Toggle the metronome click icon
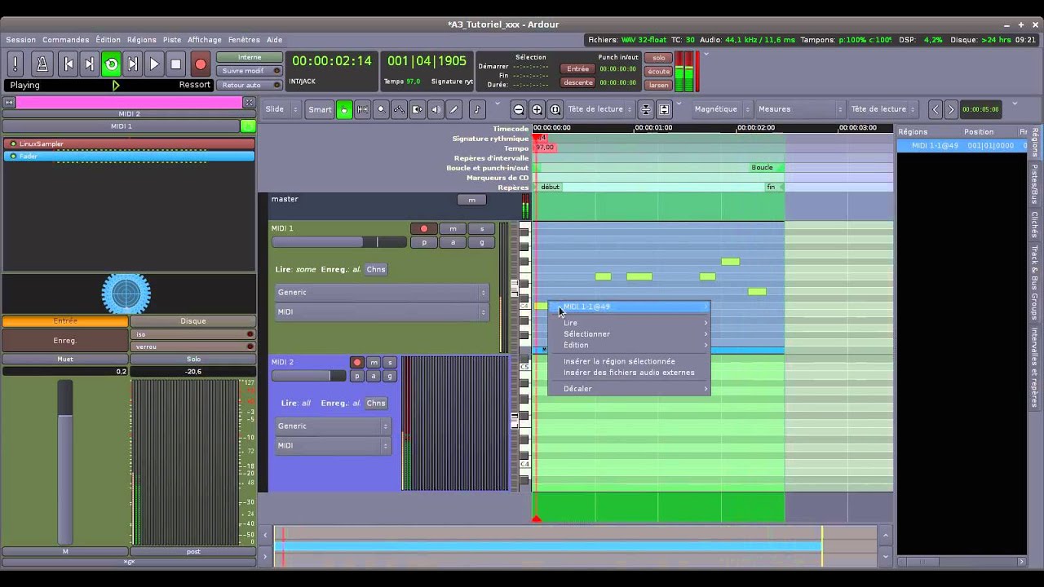 pos(42,64)
